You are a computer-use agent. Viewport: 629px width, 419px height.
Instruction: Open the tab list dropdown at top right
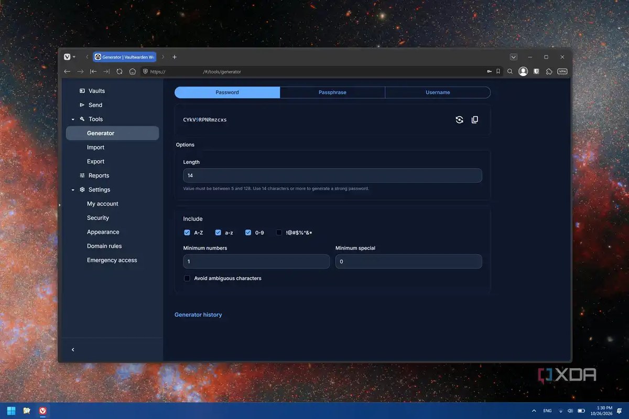tap(514, 57)
